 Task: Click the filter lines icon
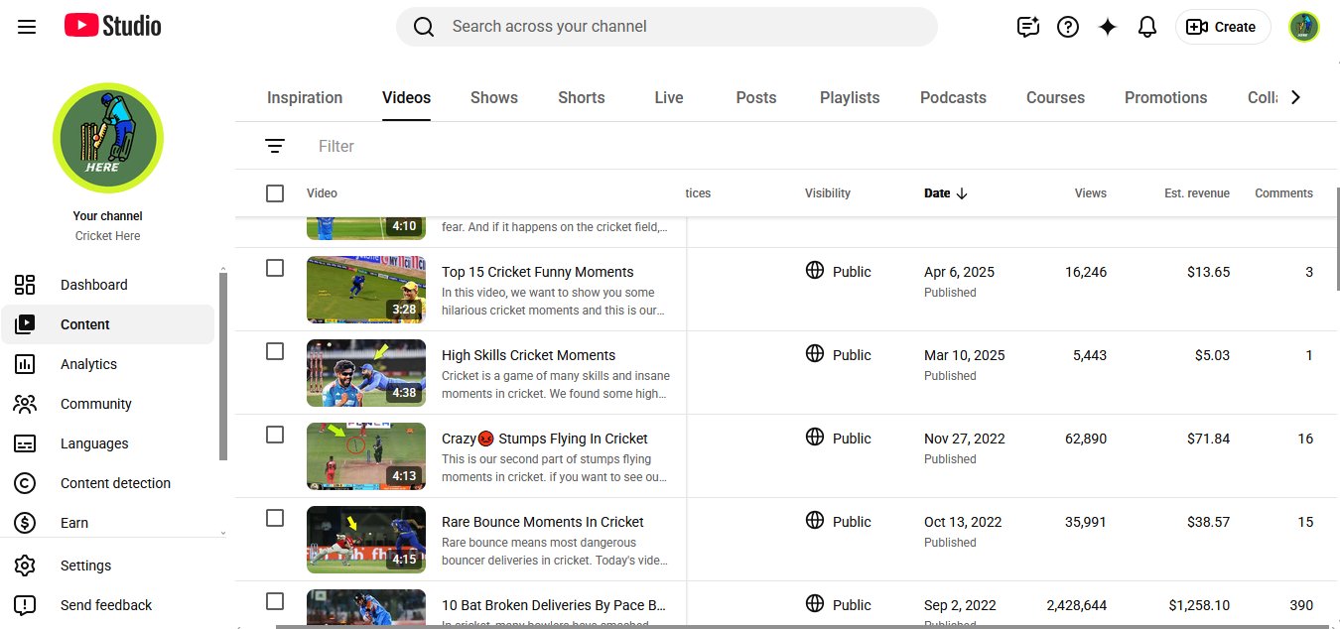point(275,146)
